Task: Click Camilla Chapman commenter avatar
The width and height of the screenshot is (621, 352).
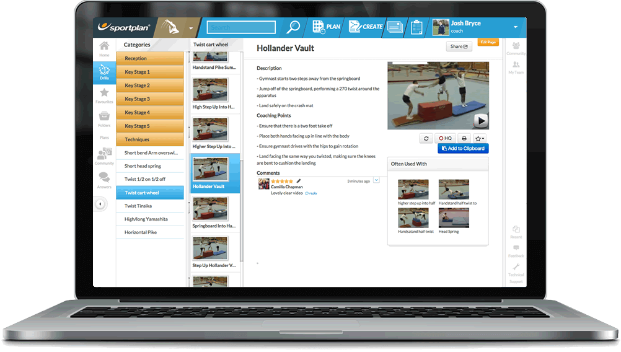Action: (264, 183)
